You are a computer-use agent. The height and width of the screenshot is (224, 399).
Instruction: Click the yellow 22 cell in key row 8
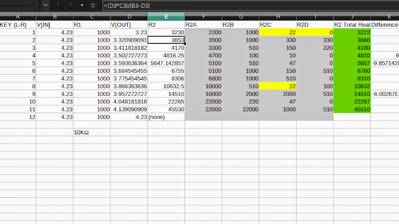pos(277,86)
